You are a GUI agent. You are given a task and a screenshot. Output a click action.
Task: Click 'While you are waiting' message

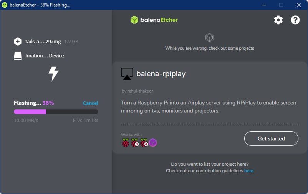pyautogui.click(x=210, y=48)
